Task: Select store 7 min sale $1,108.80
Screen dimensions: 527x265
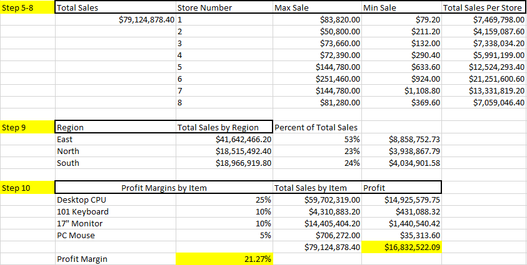Action: (x=401, y=90)
